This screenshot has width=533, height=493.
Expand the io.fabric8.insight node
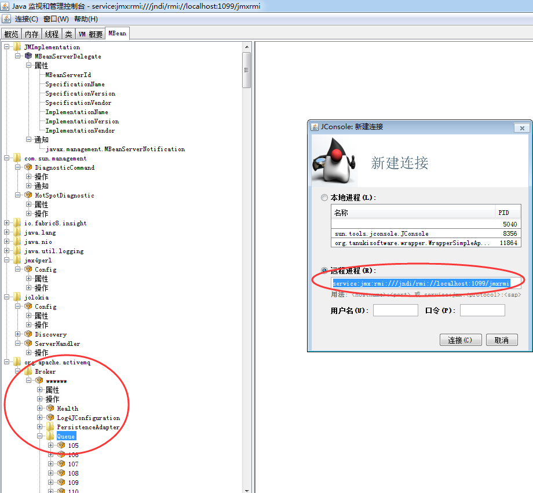6,223
